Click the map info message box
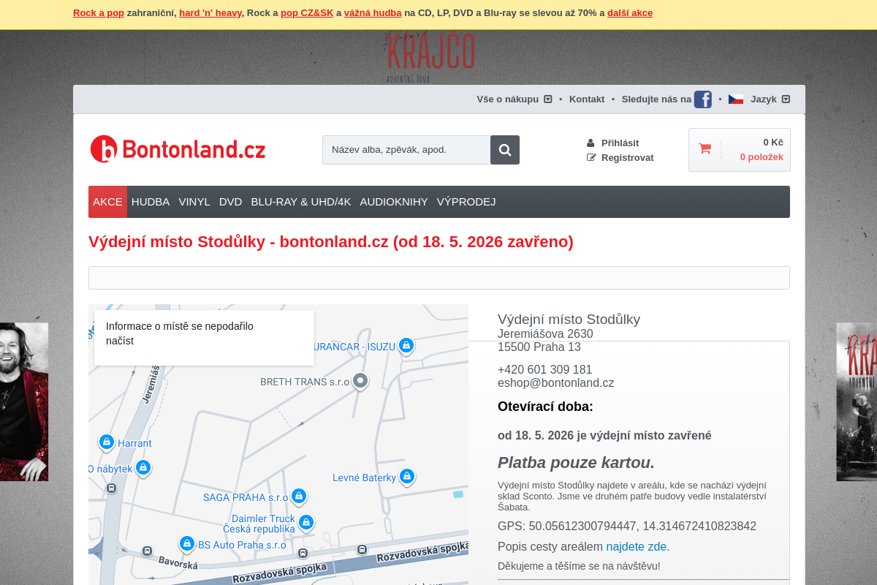 click(x=204, y=338)
